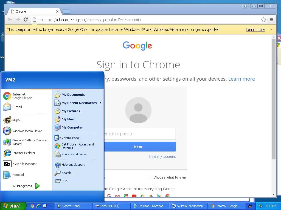This screenshot has width=281, height=210.
Task: Click Chrome back navigation arrow
Action: 10,19
